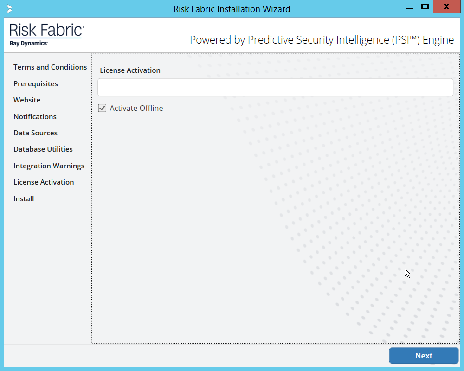Click the License Activation heading above the field

click(130, 70)
